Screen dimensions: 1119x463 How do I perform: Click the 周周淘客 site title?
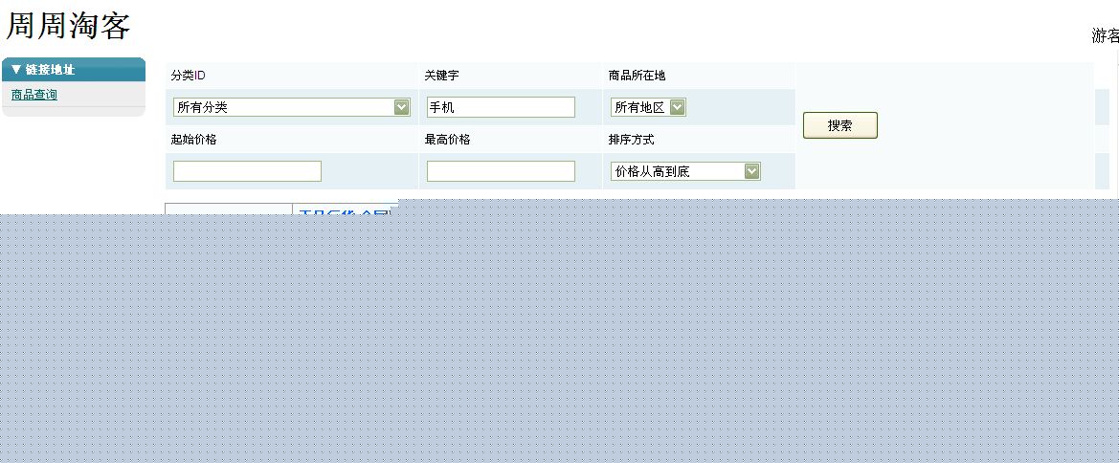(69, 26)
